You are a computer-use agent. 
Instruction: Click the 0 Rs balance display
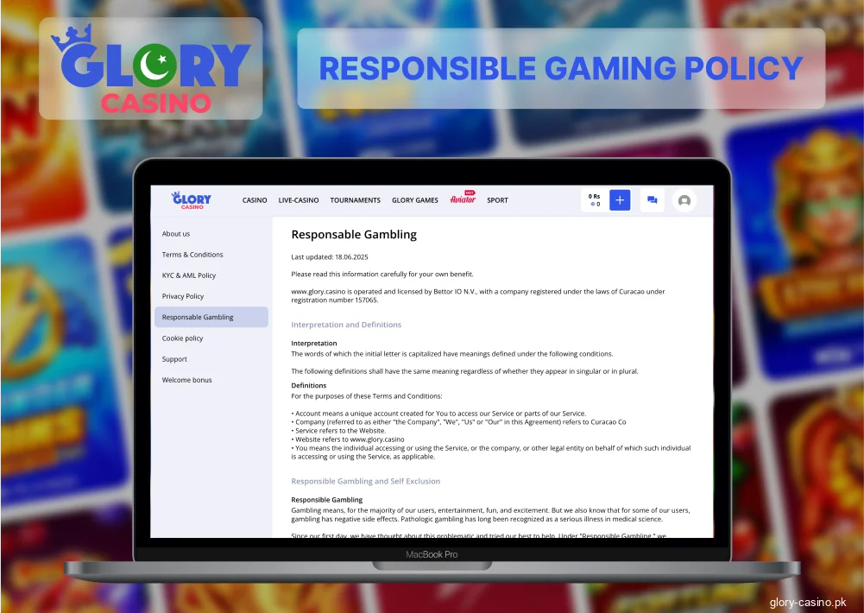(x=595, y=200)
